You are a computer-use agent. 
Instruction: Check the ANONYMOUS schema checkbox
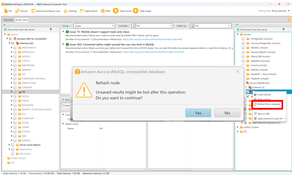[x=15, y=48]
